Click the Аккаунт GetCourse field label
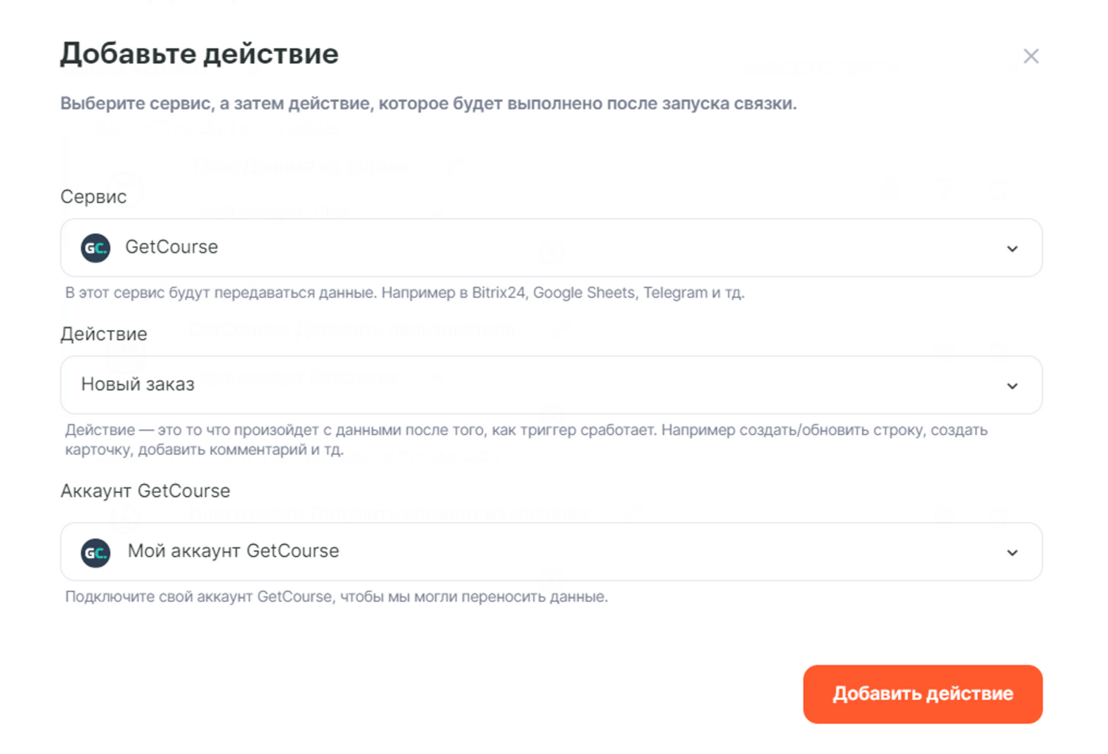The image size is (1108, 754). click(x=145, y=491)
